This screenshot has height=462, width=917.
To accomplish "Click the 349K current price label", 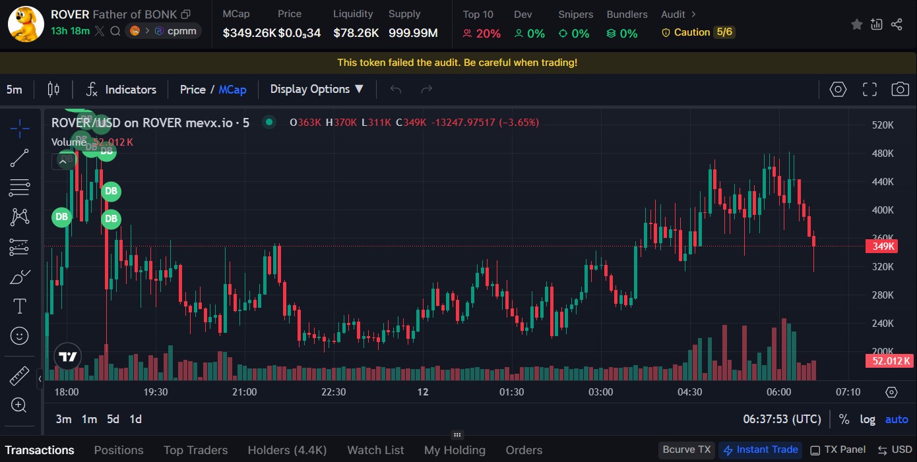I will (883, 246).
